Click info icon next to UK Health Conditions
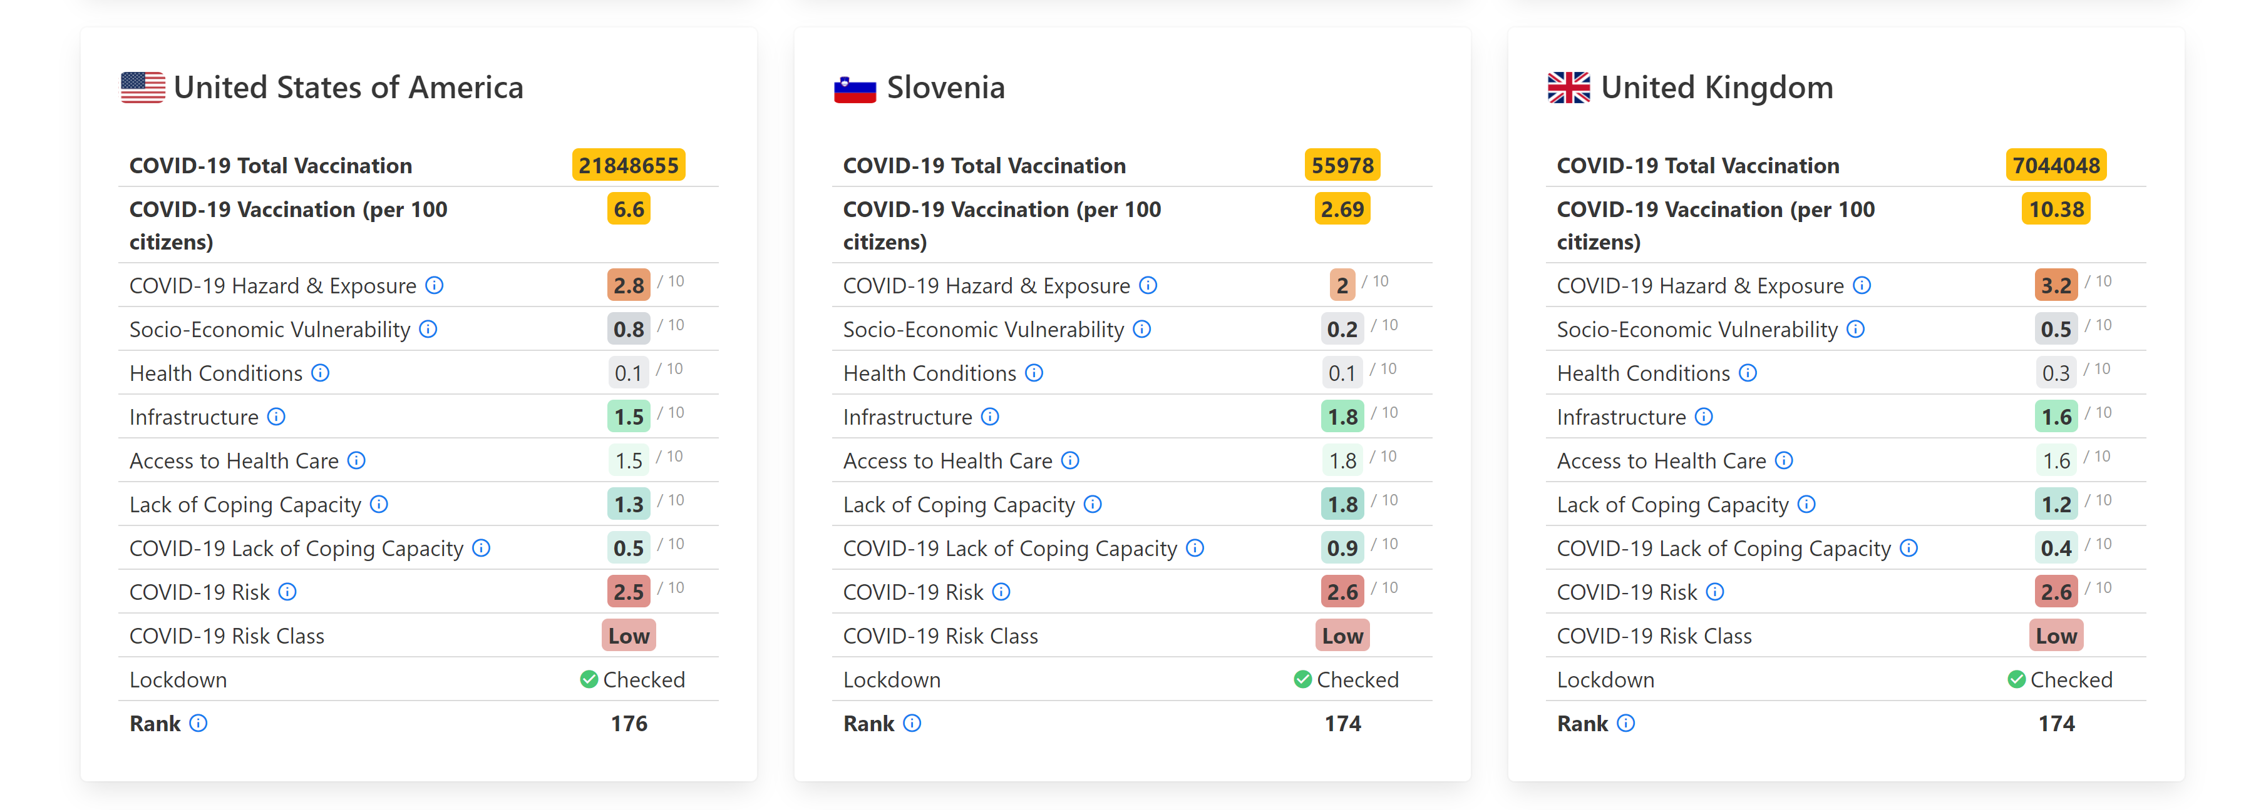This screenshot has height=810, width=2256. pyautogui.click(x=1748, y=373)
